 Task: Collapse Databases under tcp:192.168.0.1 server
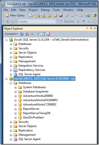pos(11,83)
